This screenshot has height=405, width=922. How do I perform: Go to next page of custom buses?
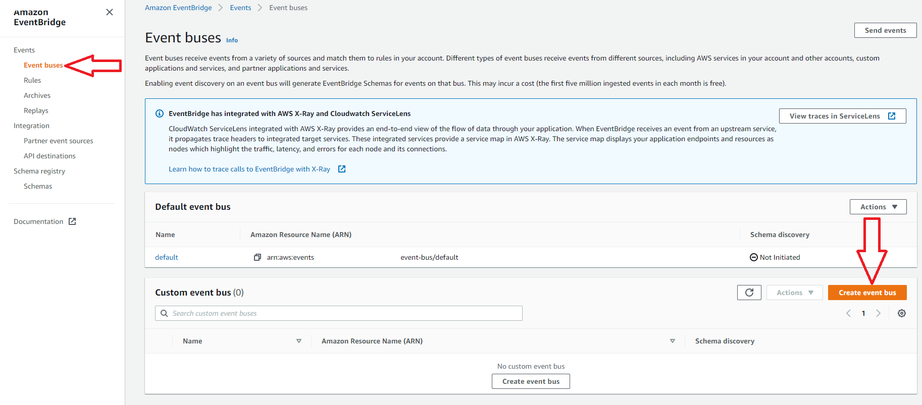(879, 313)
